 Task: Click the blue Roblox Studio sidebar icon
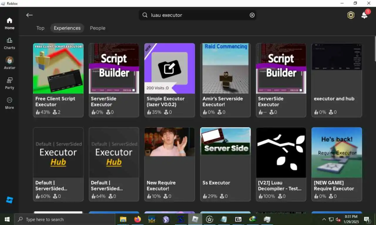[x=9, y=200]
